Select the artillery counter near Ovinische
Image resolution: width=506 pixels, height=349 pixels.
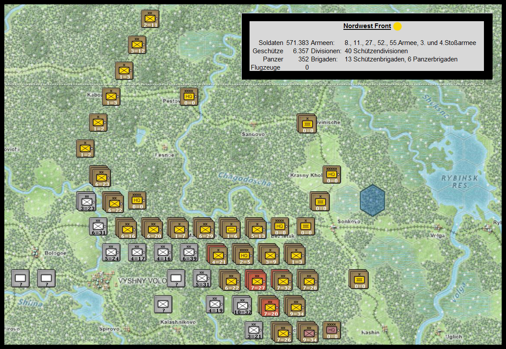307,124
